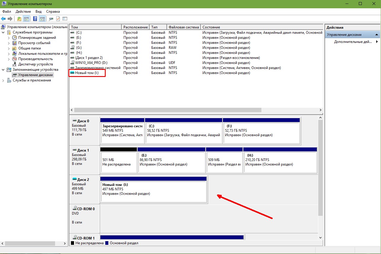Collapse the Управление дисками actions section
The height and width of the screenshot is (254, 381).
pos(377,35)
